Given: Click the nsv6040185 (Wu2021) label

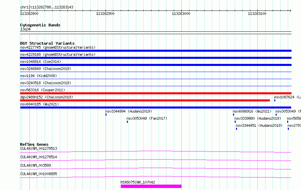Looking at the screenshot, I should point(40,104).
